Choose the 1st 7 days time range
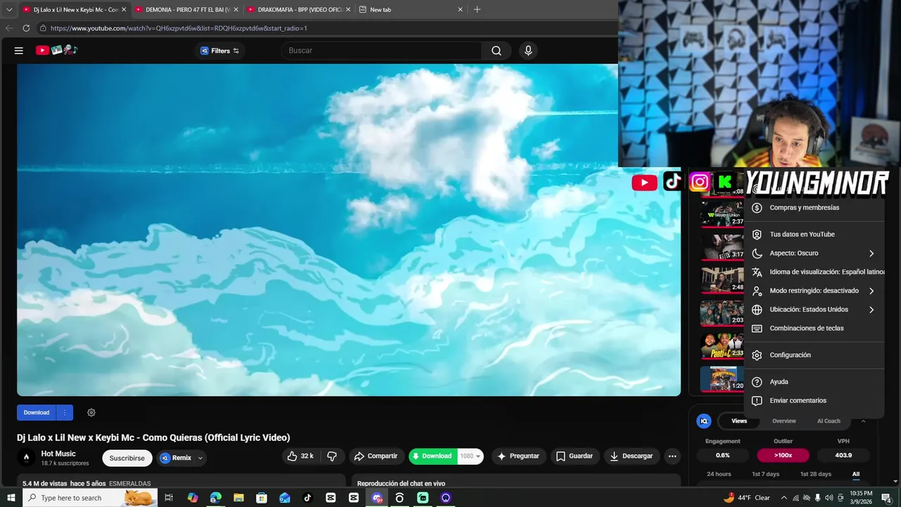The image size is (901, 507). pos(765,475)
